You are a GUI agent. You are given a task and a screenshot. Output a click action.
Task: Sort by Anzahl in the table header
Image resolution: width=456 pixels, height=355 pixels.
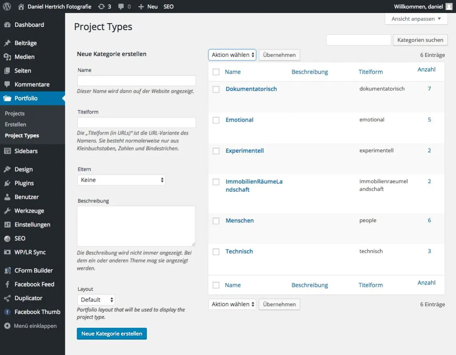[x=426, y=70]
